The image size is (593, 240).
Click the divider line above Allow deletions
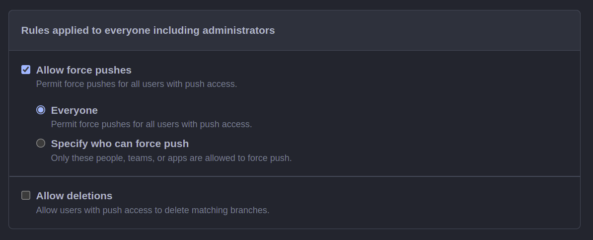294,176
